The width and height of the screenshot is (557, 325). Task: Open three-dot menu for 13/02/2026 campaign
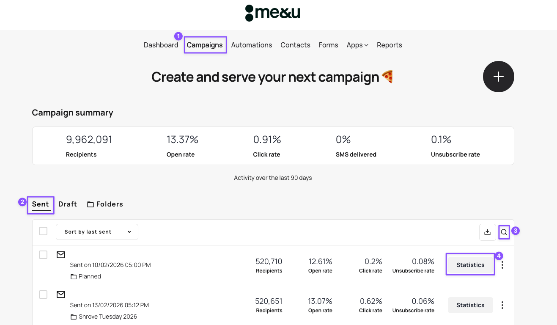(x=502, y=305)
